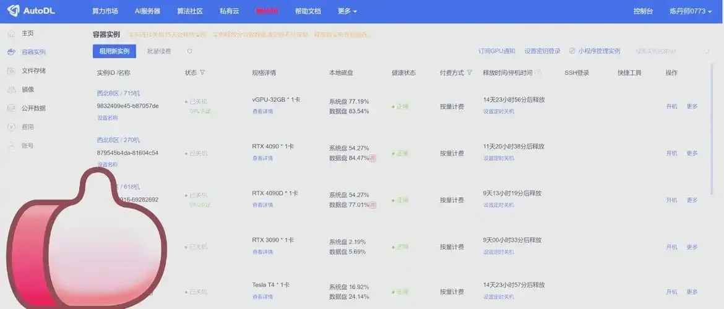Click 查看详情 under RTX 3090 * 1卡

pyautogui.click(x=262, y=252)
